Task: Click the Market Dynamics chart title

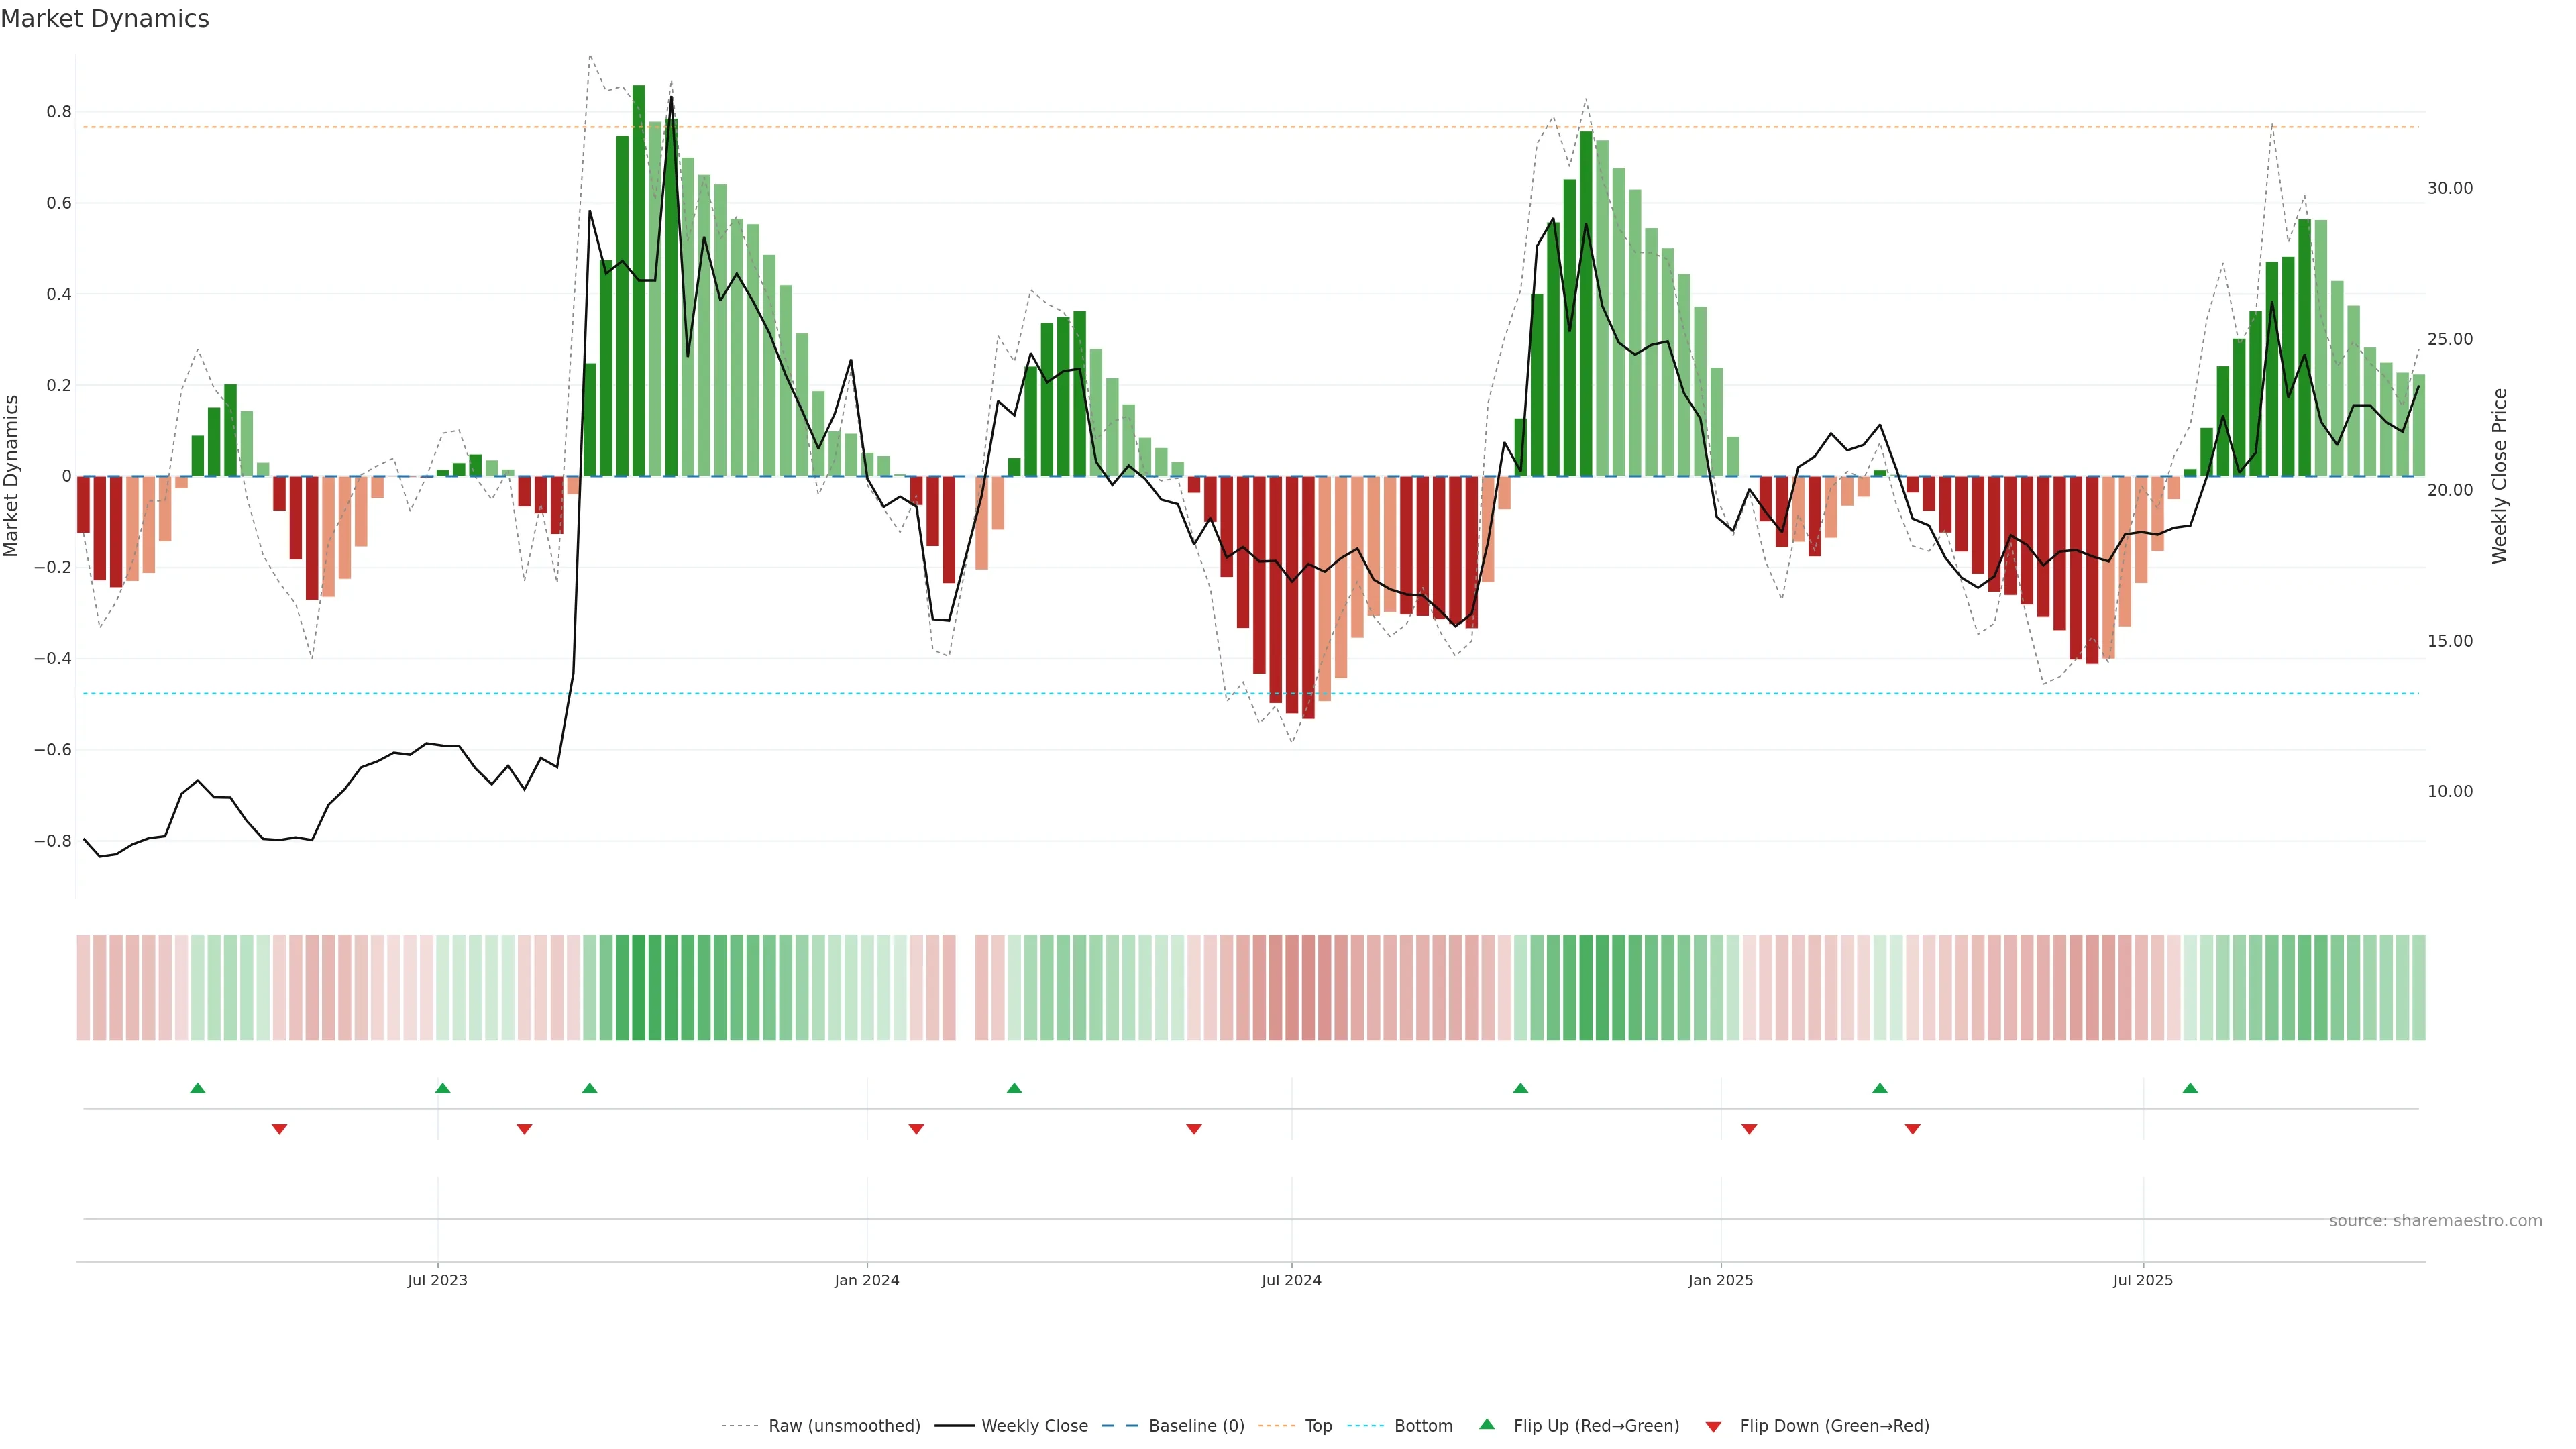Action: (x=105, y=19)
